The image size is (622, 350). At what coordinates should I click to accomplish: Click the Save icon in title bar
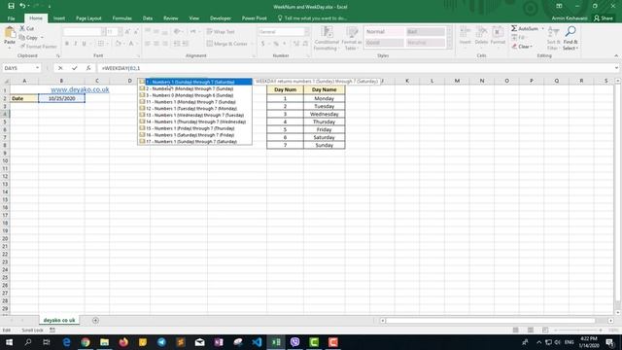pos(11,6)
